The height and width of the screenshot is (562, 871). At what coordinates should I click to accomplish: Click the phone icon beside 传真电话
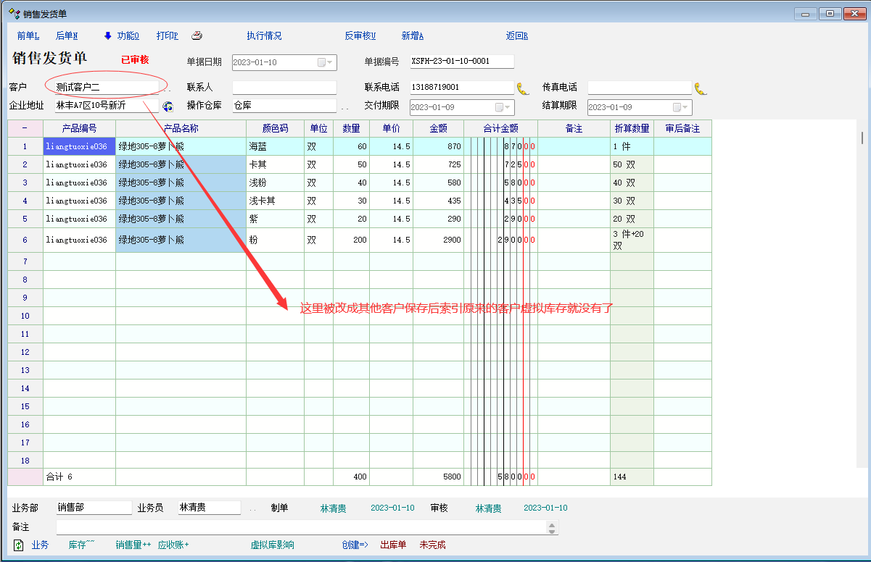pos(701,88)
